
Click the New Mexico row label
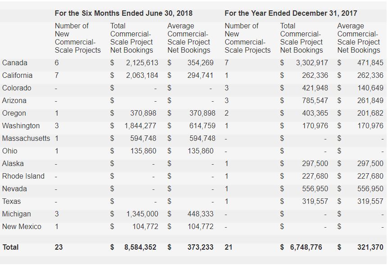[22, 227]
